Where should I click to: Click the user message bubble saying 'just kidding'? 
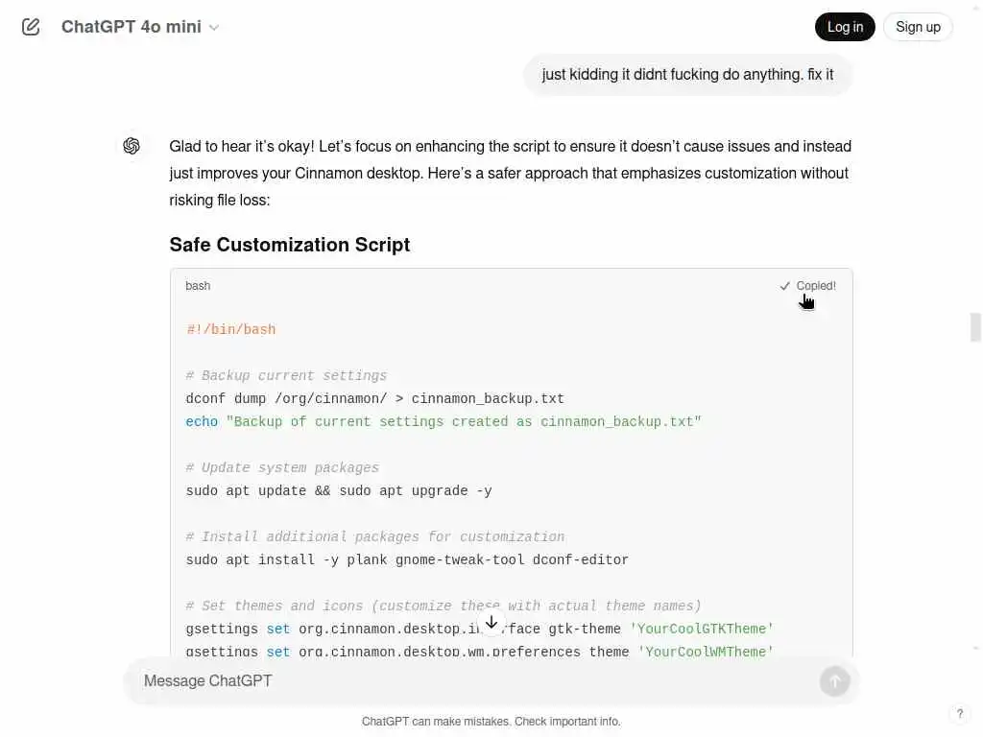(x=687, y=75)
